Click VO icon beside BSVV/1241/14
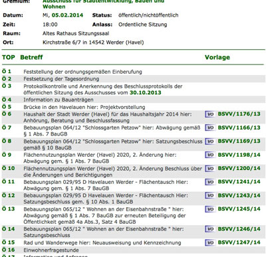Viewport: 266px width, 257px height. click(210, 182)
